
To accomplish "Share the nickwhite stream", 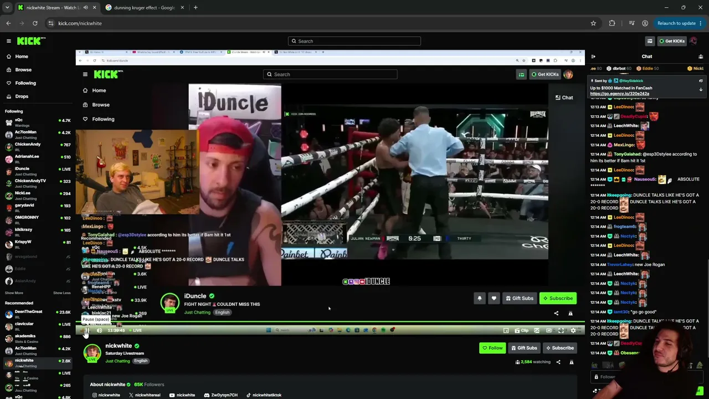I will tap(558, 362).
